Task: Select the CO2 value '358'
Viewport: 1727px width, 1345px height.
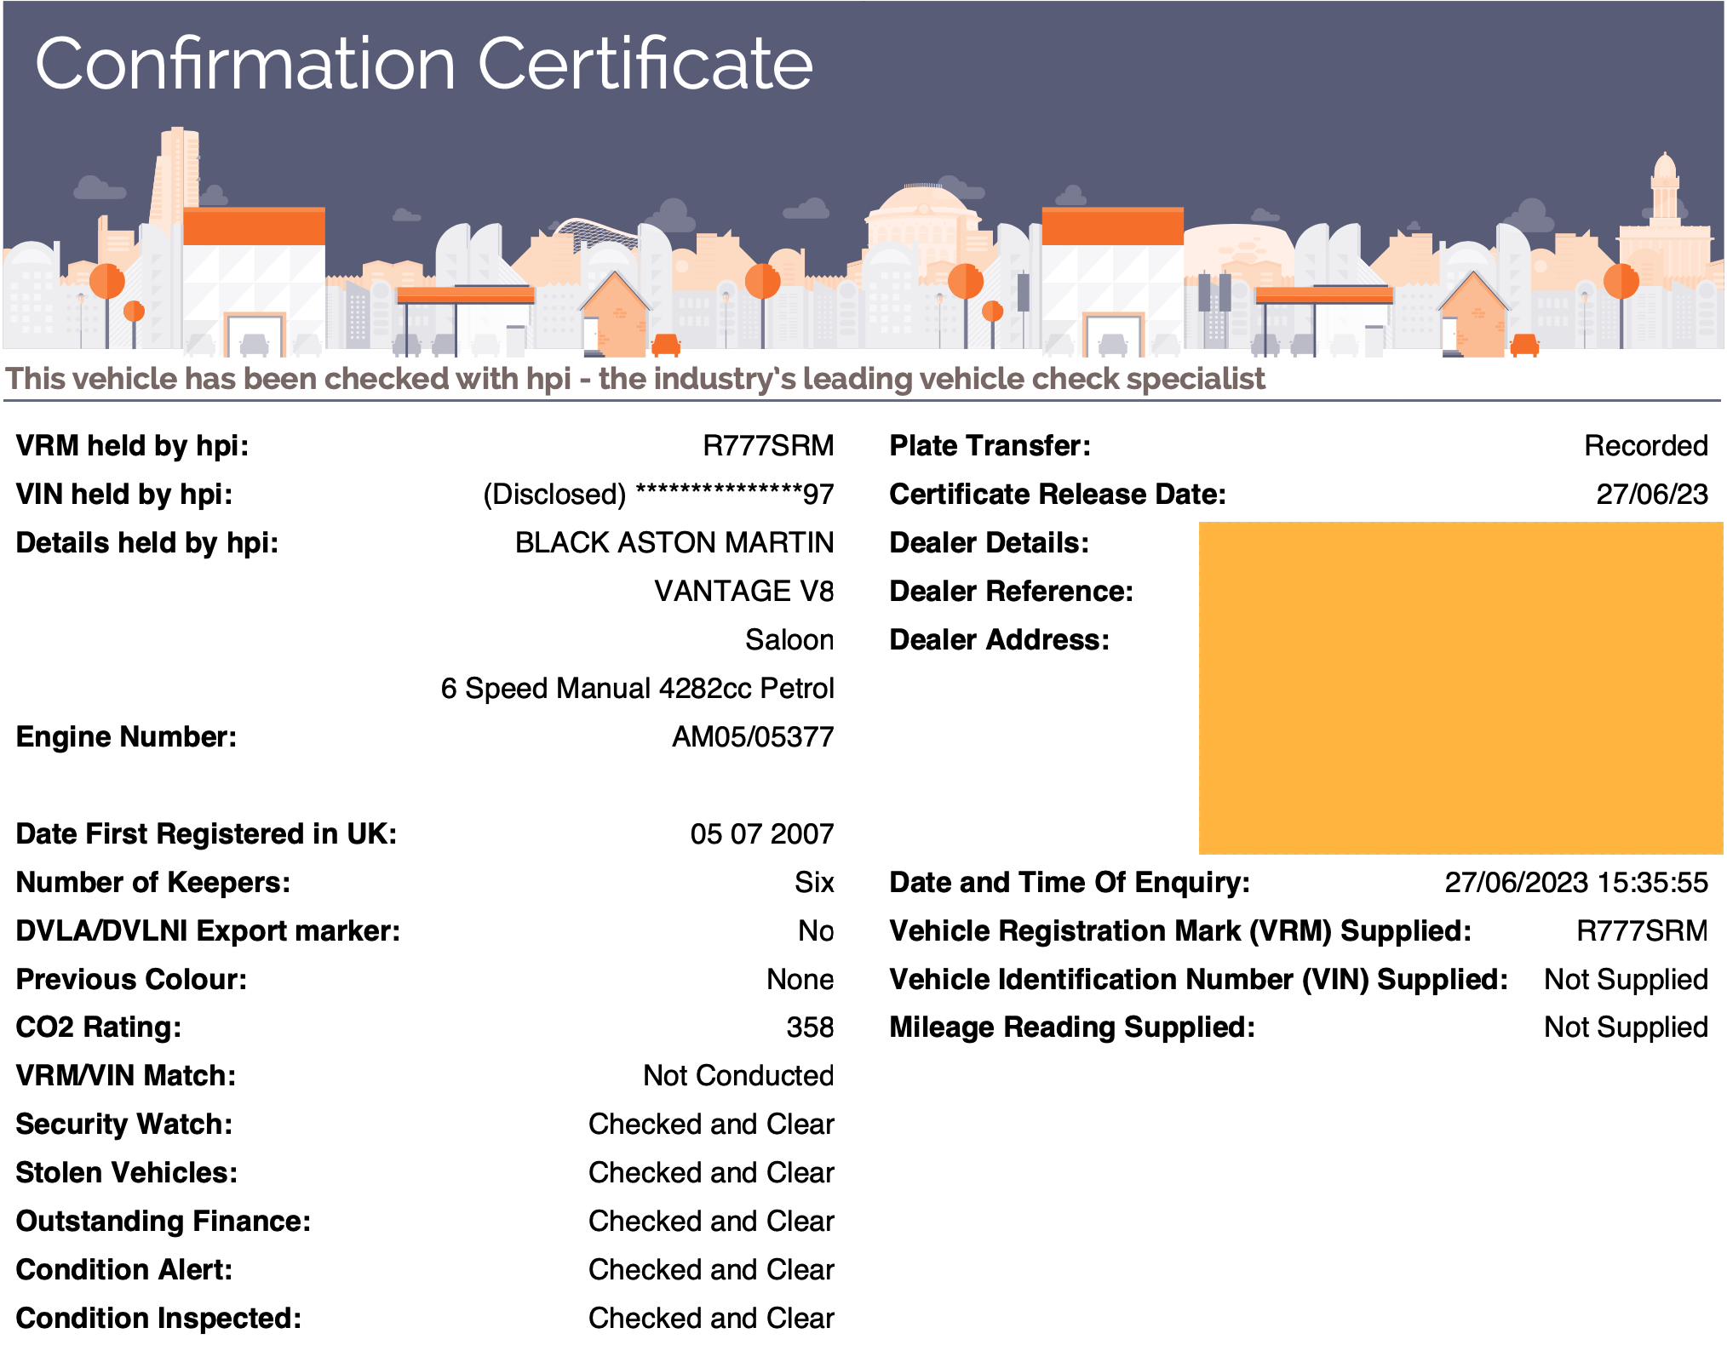Action: point(810,1027)
